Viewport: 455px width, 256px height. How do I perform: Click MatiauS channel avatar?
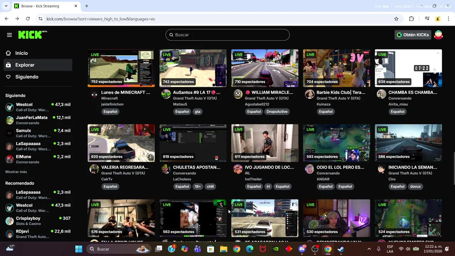tap(166, 94)
